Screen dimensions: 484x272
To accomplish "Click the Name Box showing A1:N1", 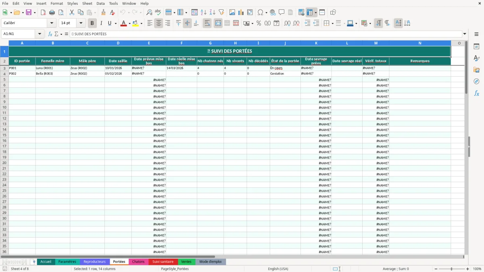I will pos(19,34).
